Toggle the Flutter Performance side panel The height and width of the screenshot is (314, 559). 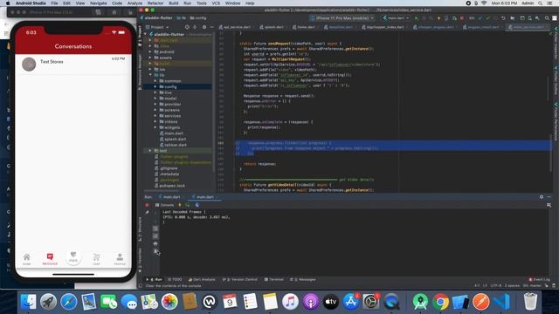coord(556,119)
